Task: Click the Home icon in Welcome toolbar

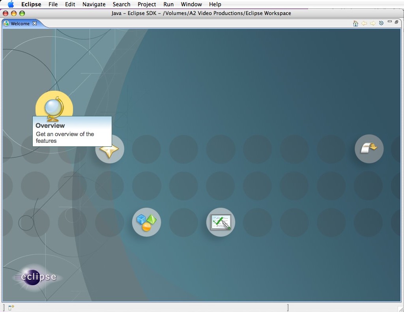Action: click(x=355, y=24)
